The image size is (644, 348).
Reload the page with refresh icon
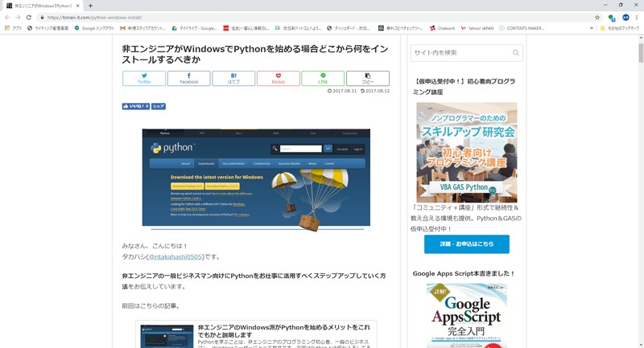pyautogui.click(x=29, y=18)
